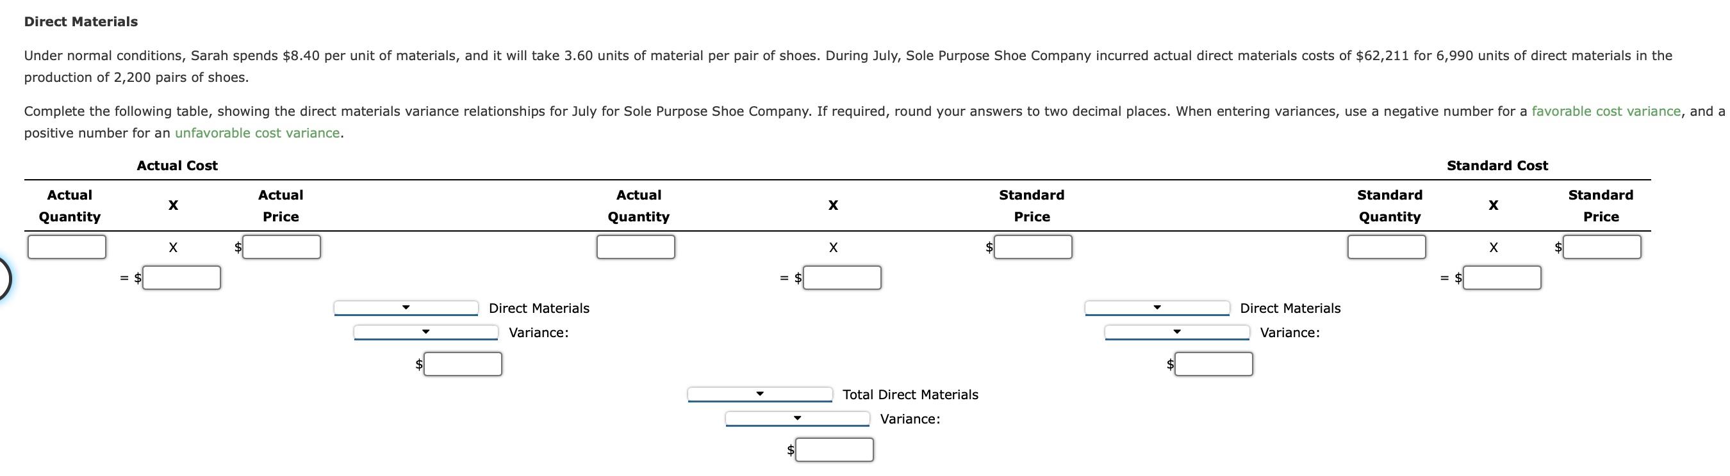Viewport: 1730px width, 476px height.
Task: Click the left variance amount field
Action: (x=463, y=364)
